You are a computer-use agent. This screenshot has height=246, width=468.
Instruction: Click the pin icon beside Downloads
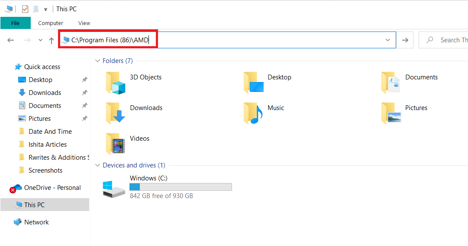point(85,92)
